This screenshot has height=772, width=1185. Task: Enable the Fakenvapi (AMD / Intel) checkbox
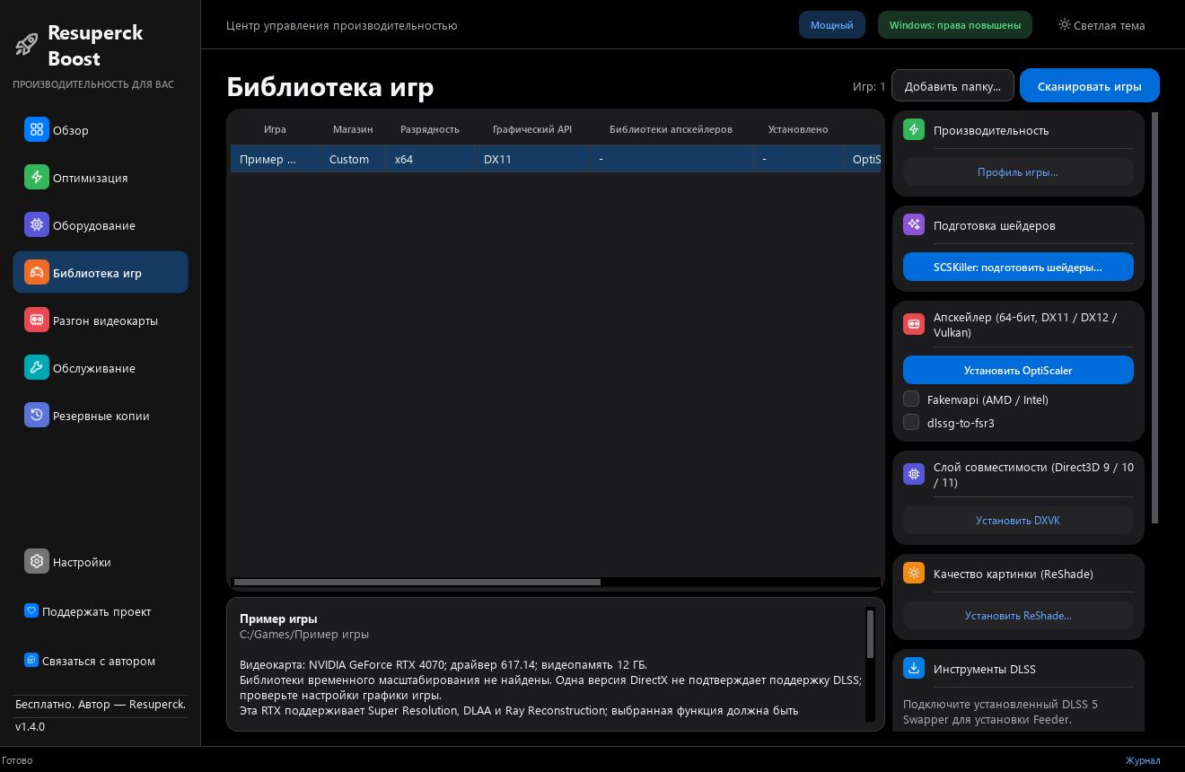coord(911,399)
